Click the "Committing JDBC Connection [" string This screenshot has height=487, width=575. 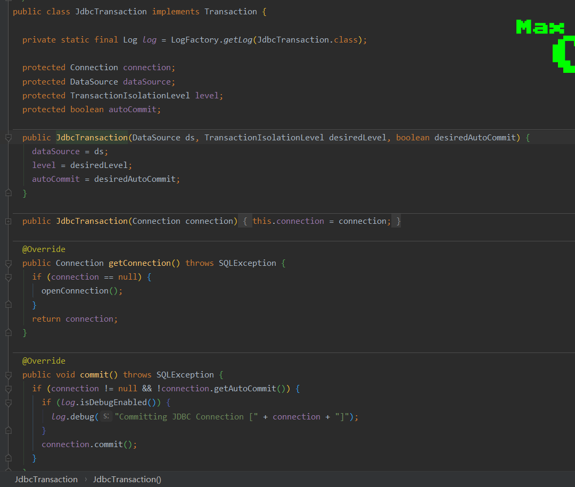[x=186, y=417]
